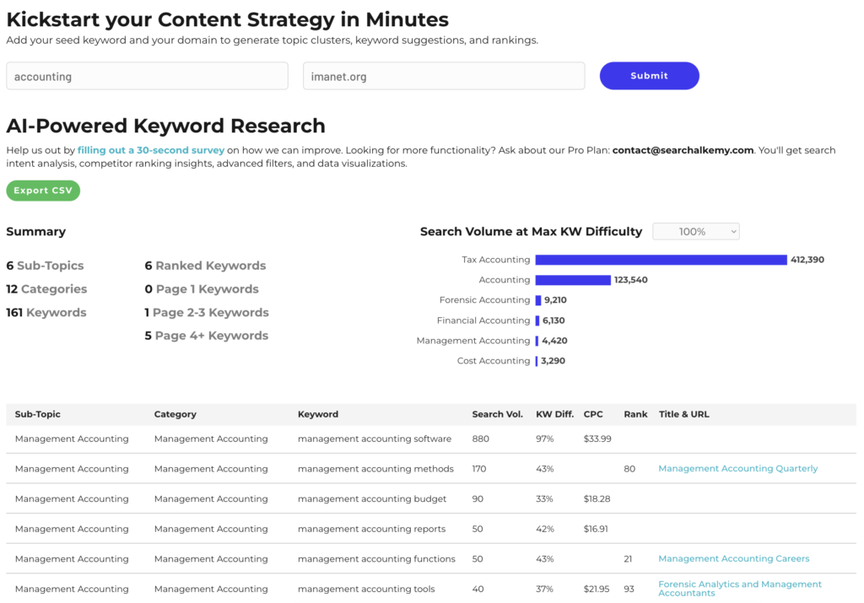
Task: Click the seed keyword field containing "accounting"
Action: pyautogui.click(x=147, y=76)
